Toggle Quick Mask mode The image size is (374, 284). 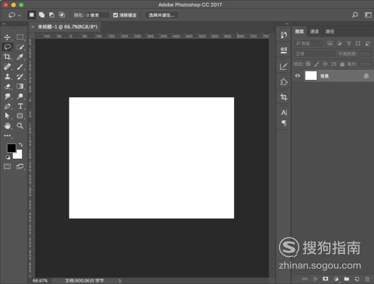(x=7, y=166)
